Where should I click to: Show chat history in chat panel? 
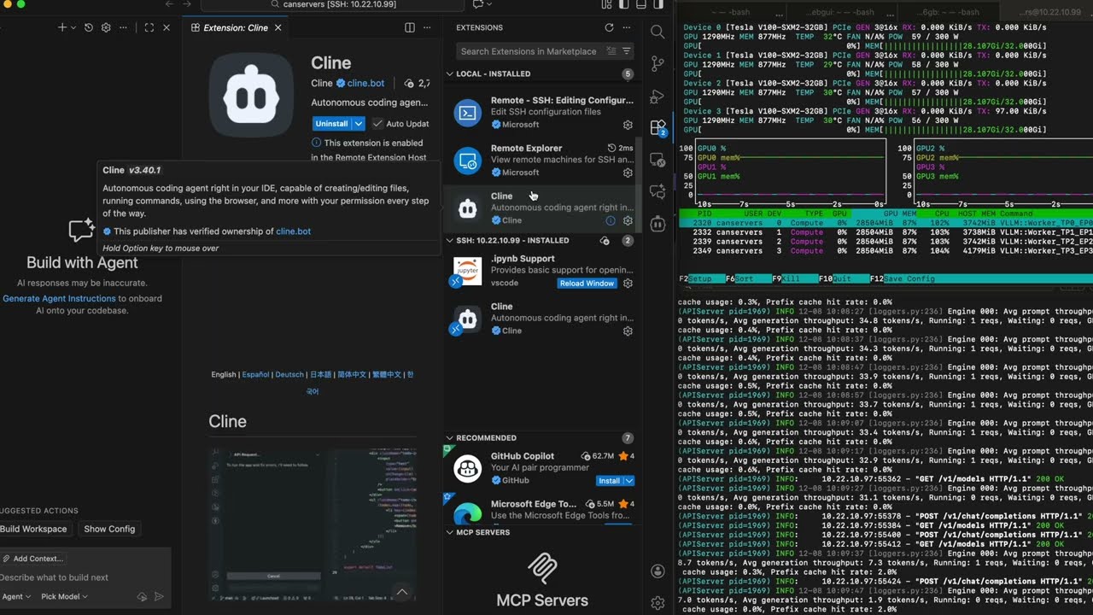click(89, 27)
